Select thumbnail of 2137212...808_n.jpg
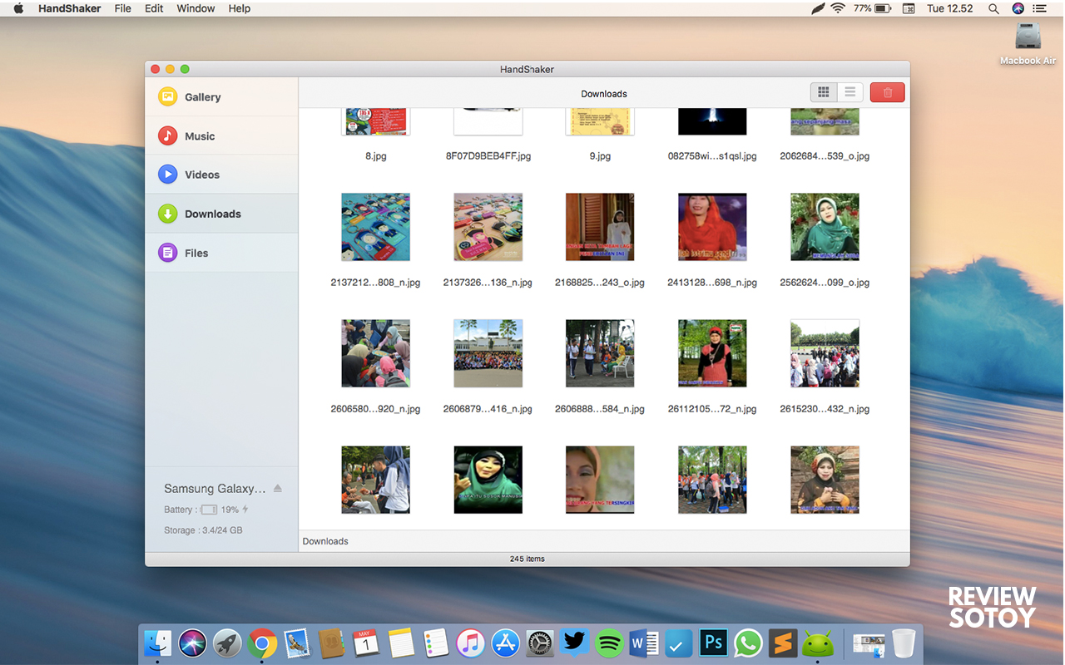Screen dimensions: 1065x665 coord(375,227)
